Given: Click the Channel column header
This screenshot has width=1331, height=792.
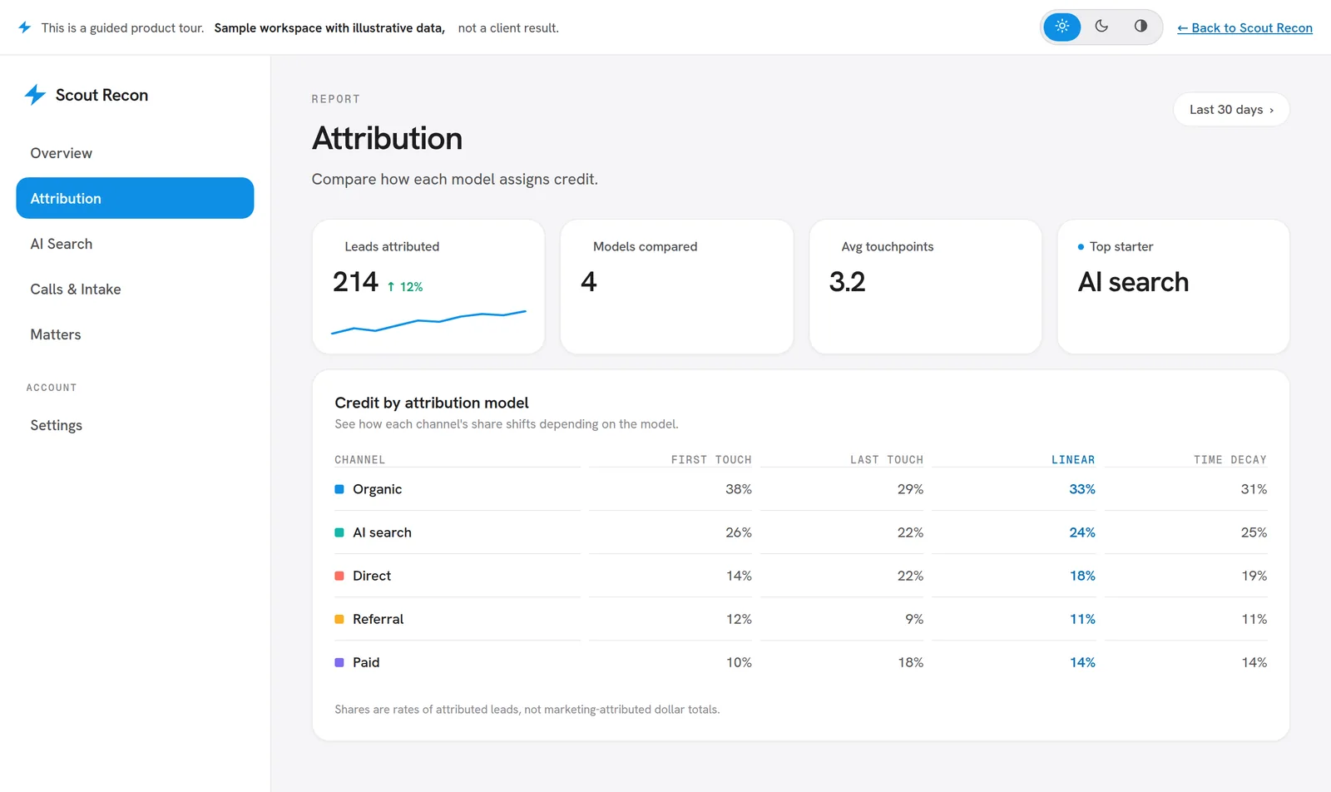Looking at the screenshot, I should [360, 459].
